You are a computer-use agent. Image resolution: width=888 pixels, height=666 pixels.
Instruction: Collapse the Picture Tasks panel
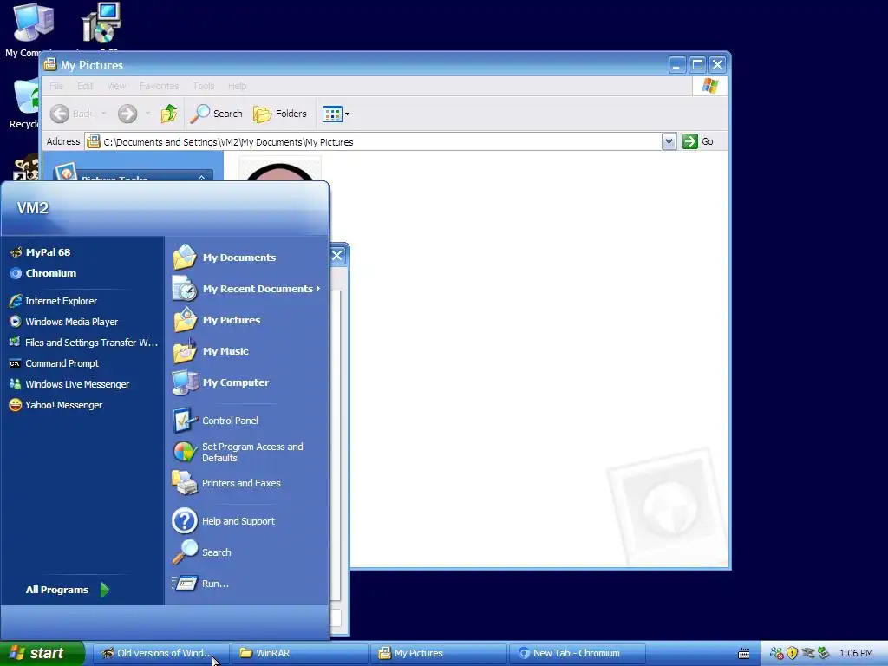click(201, 179)
